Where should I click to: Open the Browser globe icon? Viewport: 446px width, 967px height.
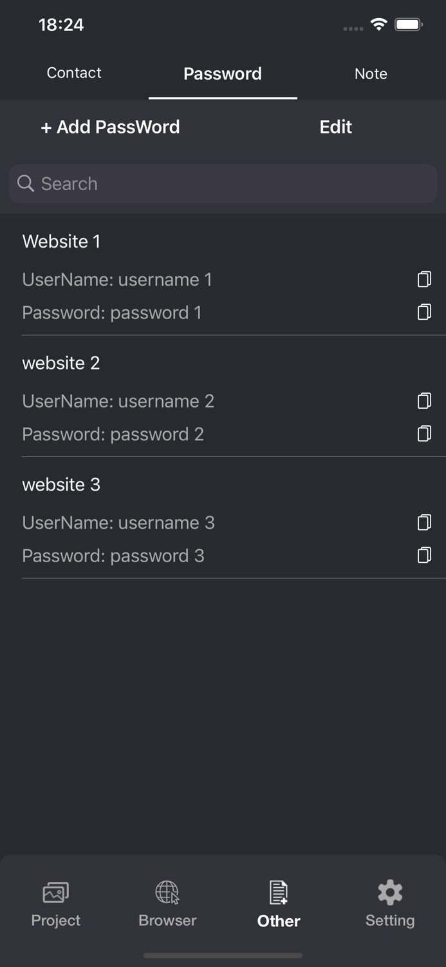[x=167, y=893]
